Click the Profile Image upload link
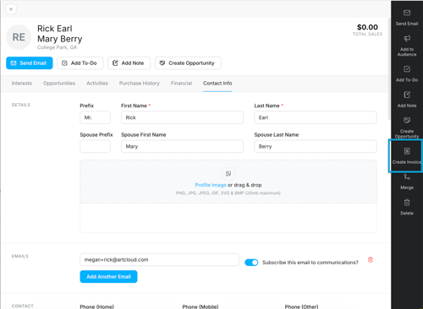 (x=211, y=185)
